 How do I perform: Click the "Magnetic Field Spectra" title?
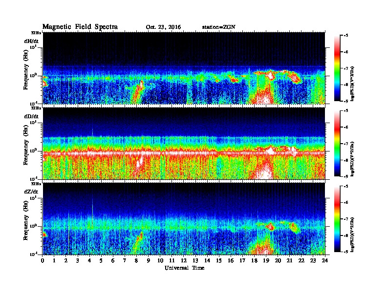pyautogui.click(x=80, y=27)
